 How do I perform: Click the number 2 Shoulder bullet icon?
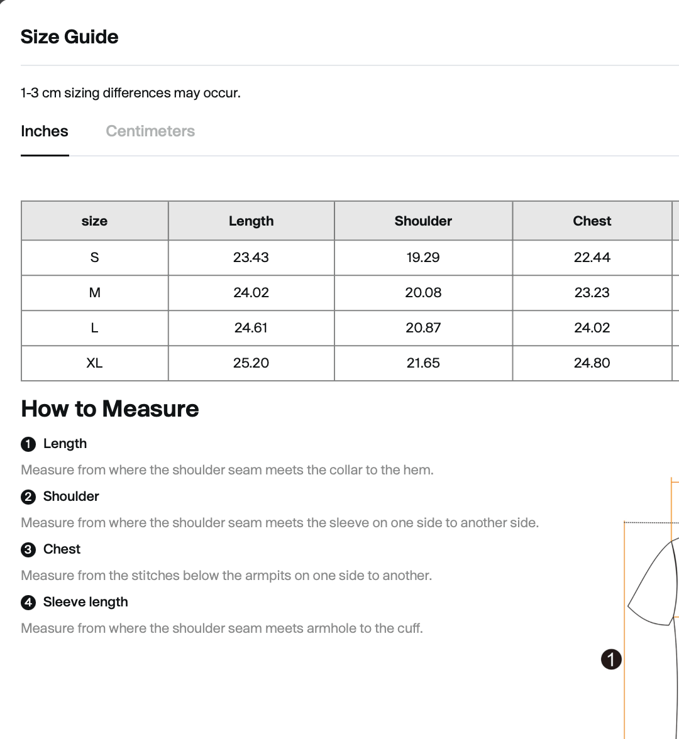(x=28, y=496)
